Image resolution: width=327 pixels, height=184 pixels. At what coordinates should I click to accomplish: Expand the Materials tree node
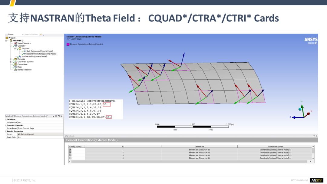(11, 59)
